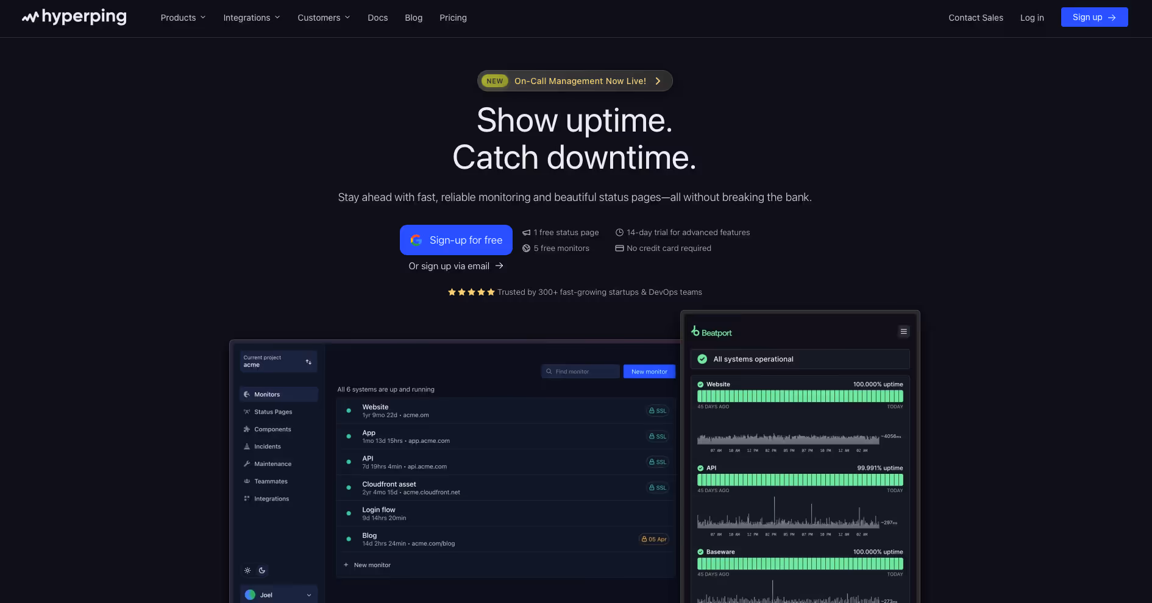Image resolution: width=1152 pixels, height=603 pixels.
Task: Click the Baseware uptime bar
Action: [x=800, y=563]
